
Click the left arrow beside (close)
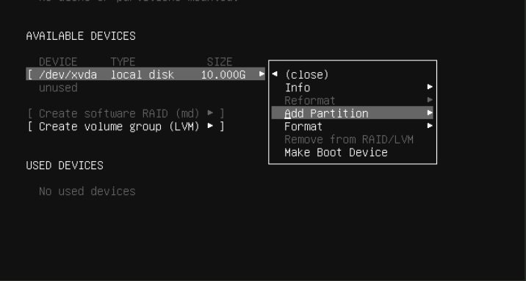275,74
